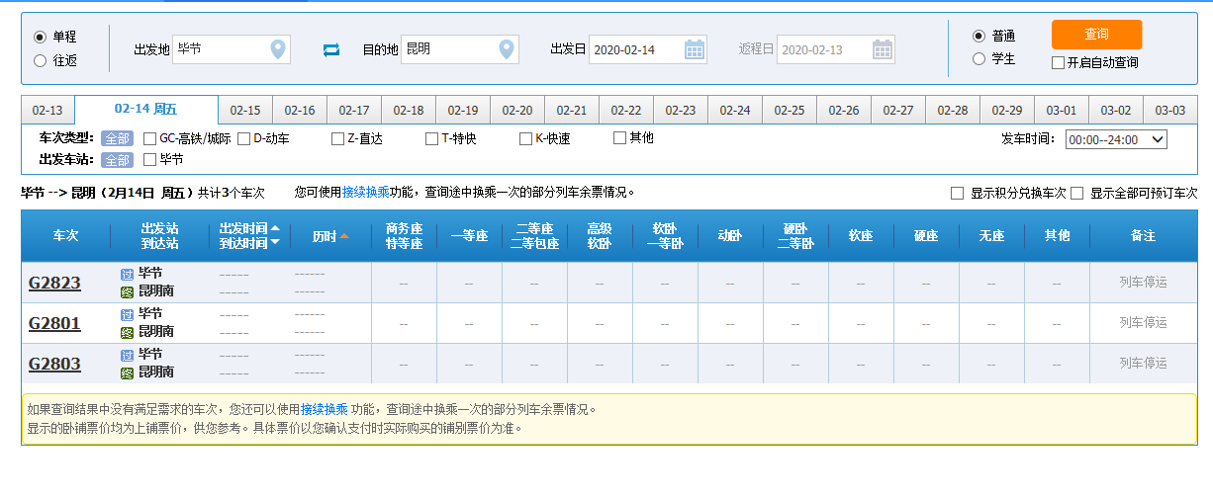Image resolution: width=1213 pixels, height=497 pixels.
Task: Click the 无座 column header
Action: click(991, 236)
